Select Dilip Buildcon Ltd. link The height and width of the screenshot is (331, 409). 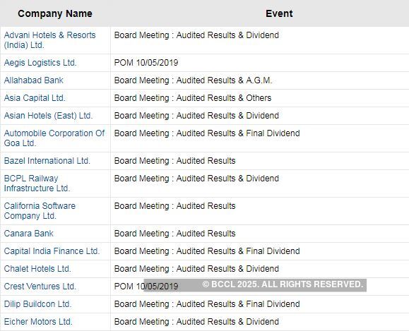(x=38, y=304)
